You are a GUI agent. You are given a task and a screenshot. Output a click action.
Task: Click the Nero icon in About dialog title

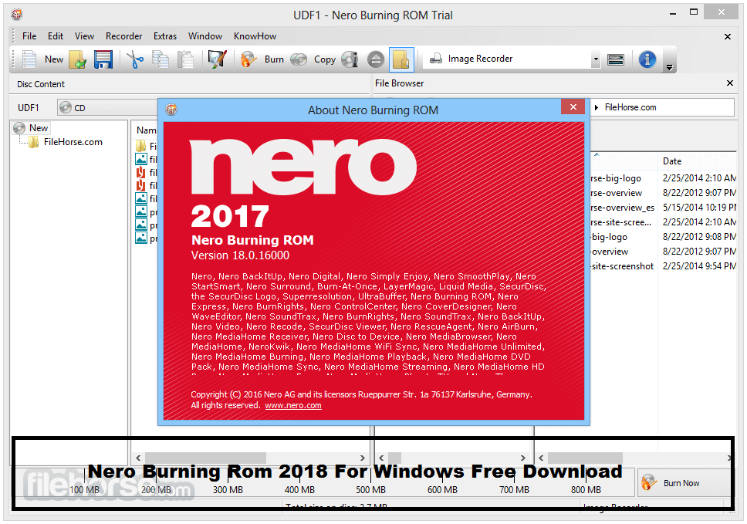coord(171,110)
